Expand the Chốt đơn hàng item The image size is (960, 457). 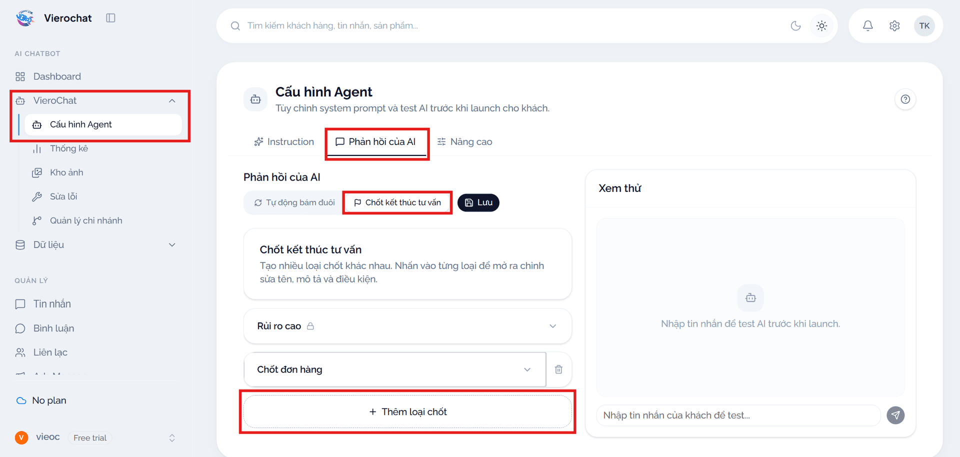coord(394,369)
